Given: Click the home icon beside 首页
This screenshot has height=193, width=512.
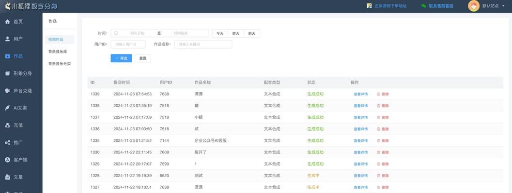Looking at the screenshot, I should point(8,22).
